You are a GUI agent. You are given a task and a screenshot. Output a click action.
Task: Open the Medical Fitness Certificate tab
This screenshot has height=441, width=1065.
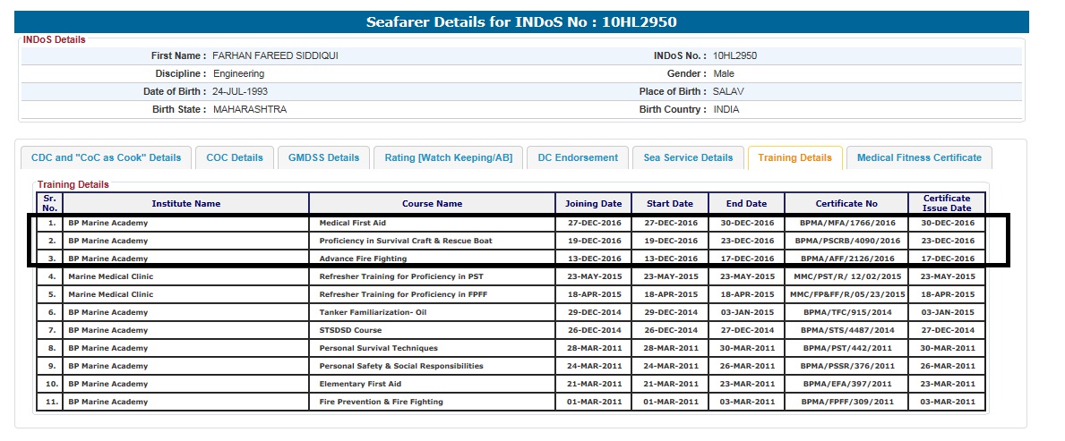(x=919, y=157)
